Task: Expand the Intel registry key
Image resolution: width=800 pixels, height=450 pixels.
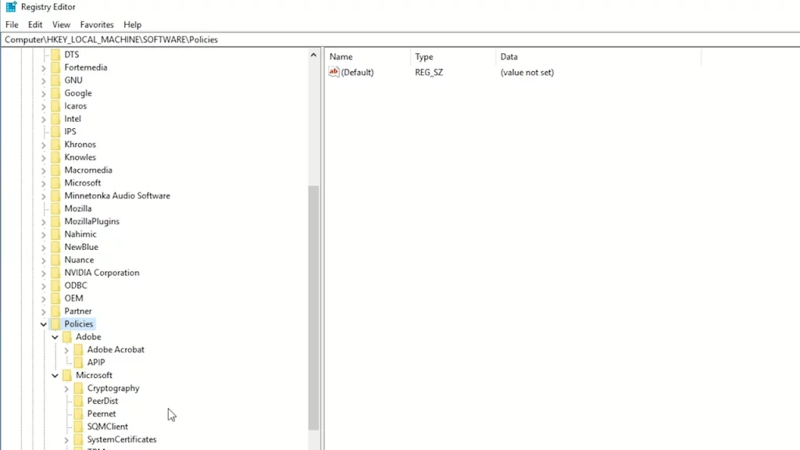Action: point(44,118)
